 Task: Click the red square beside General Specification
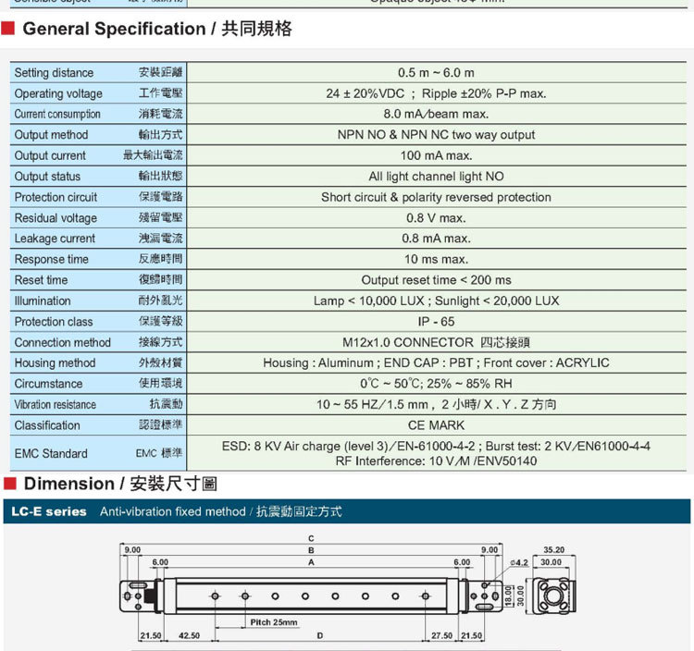pos(8,30)
